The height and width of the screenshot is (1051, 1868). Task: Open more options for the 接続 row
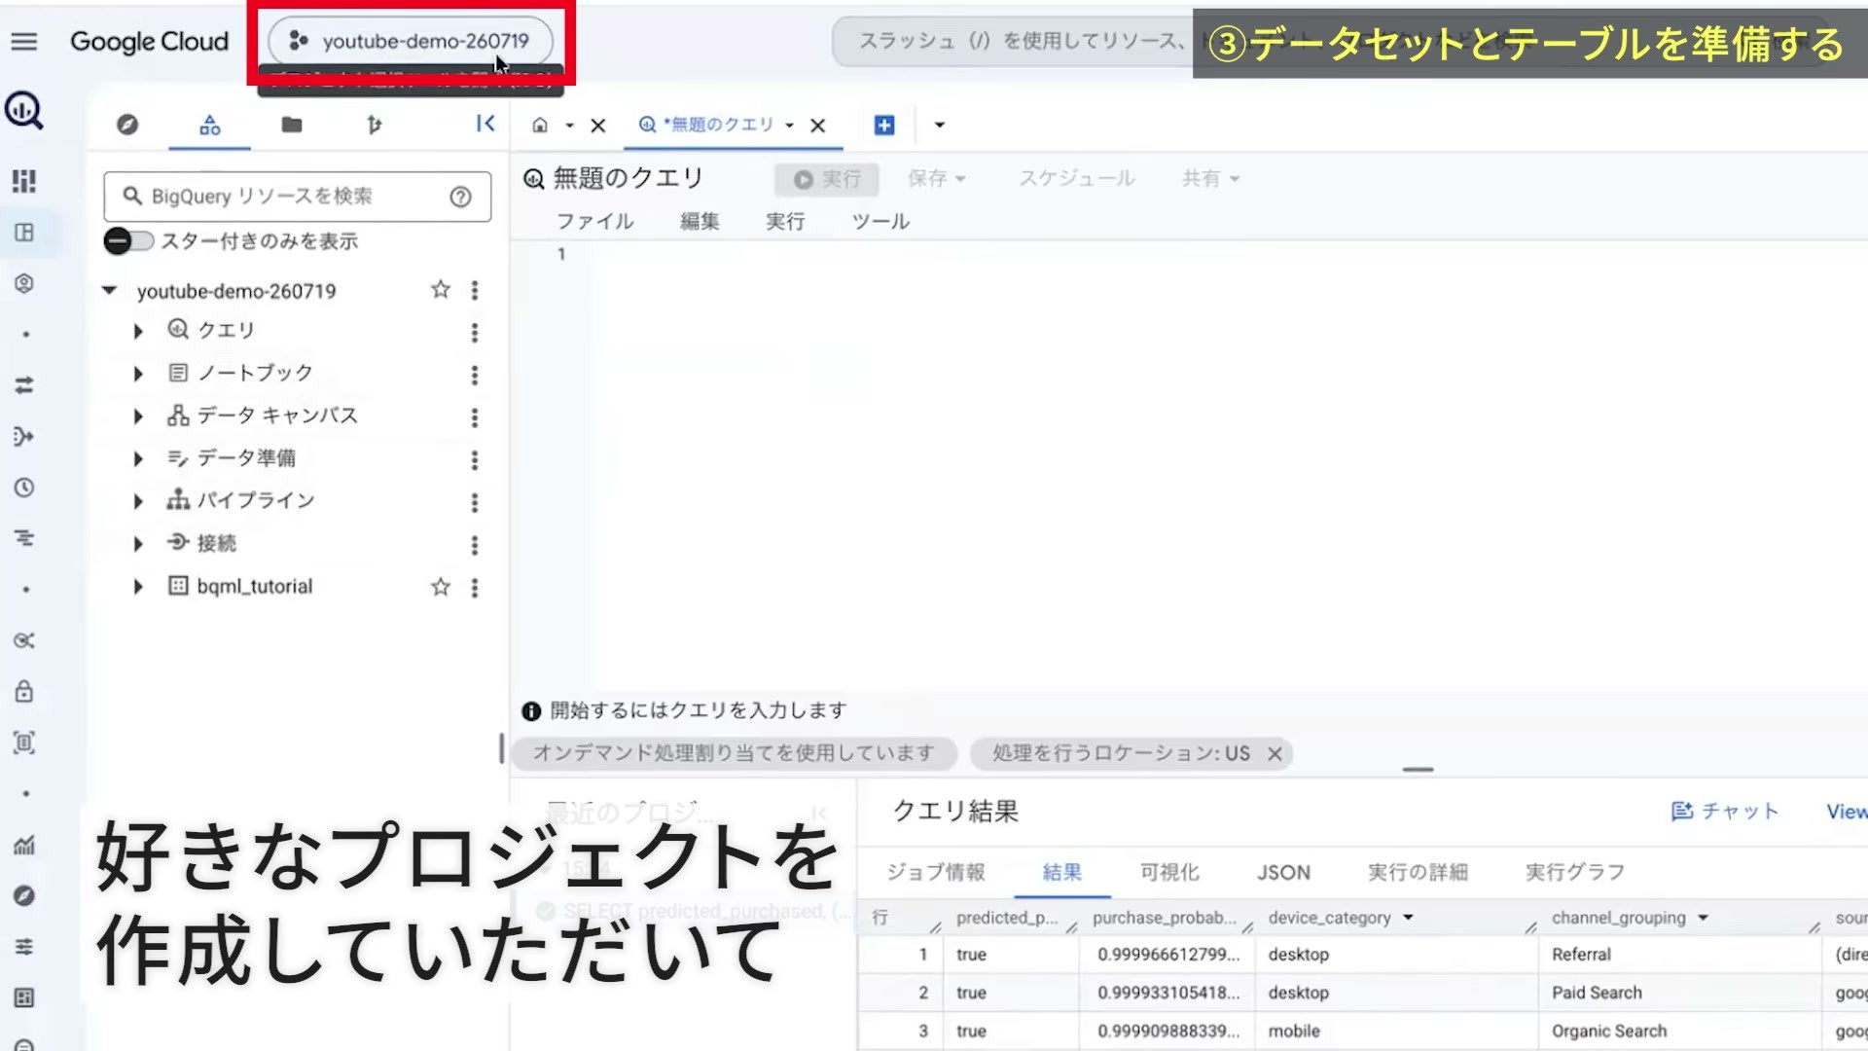point(475,545)
